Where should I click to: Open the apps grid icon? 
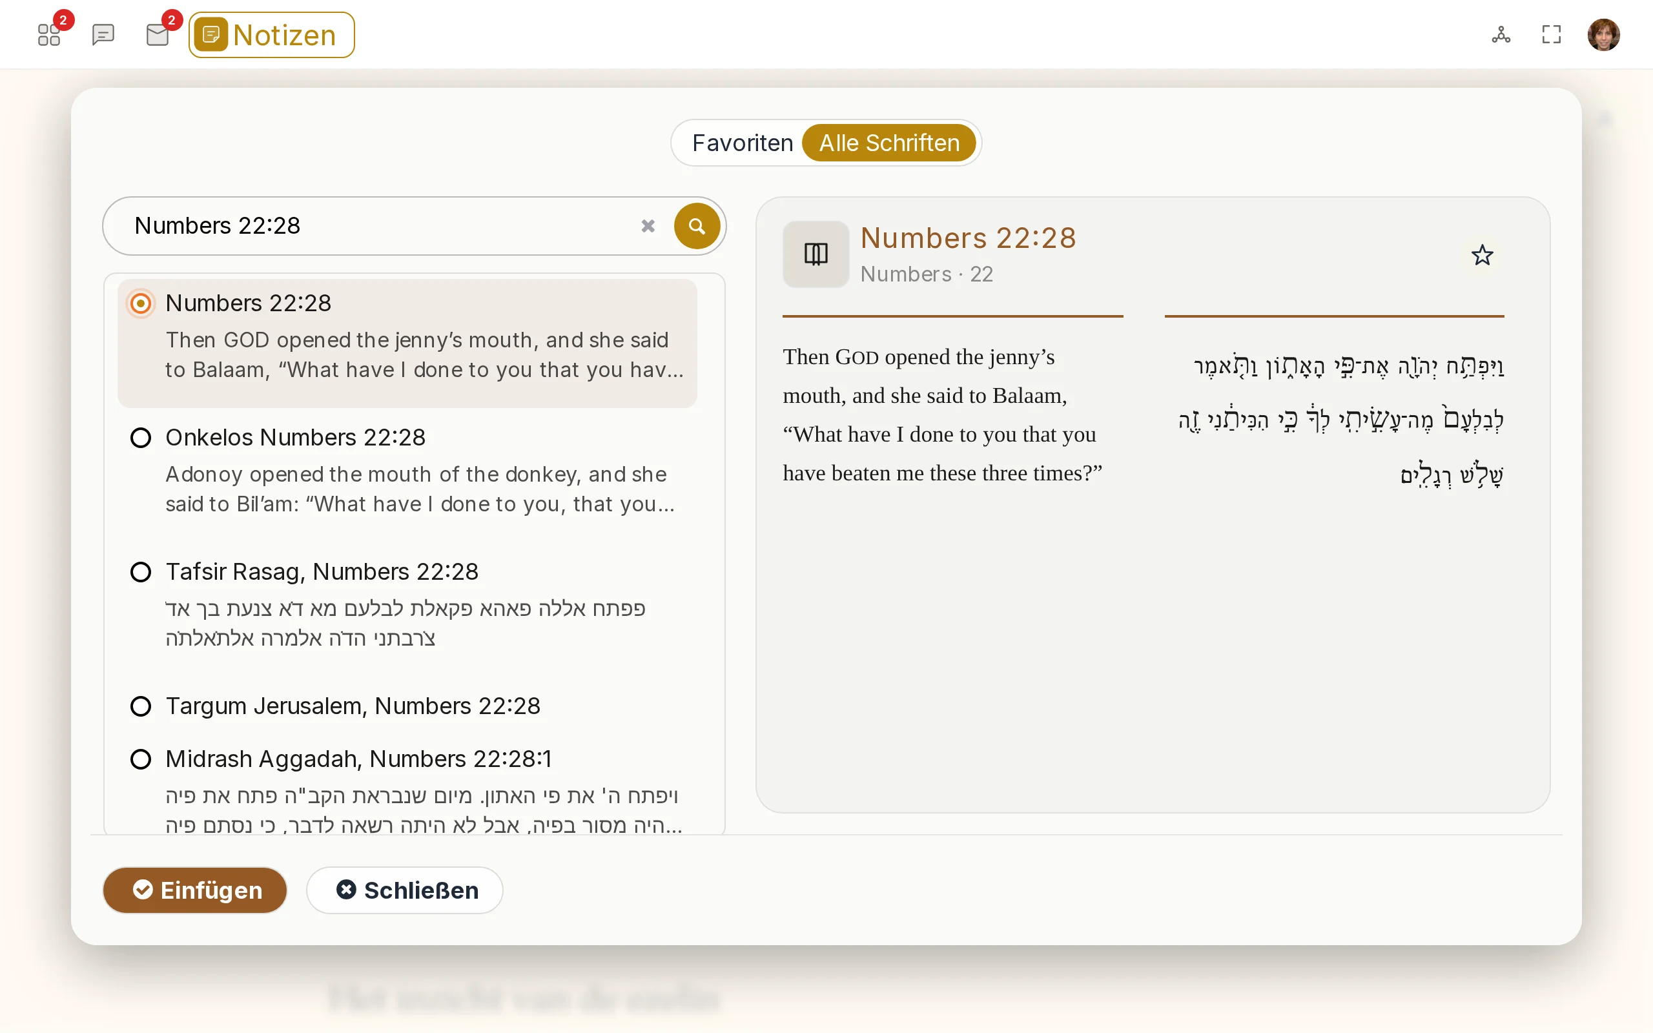pos(49,34)
